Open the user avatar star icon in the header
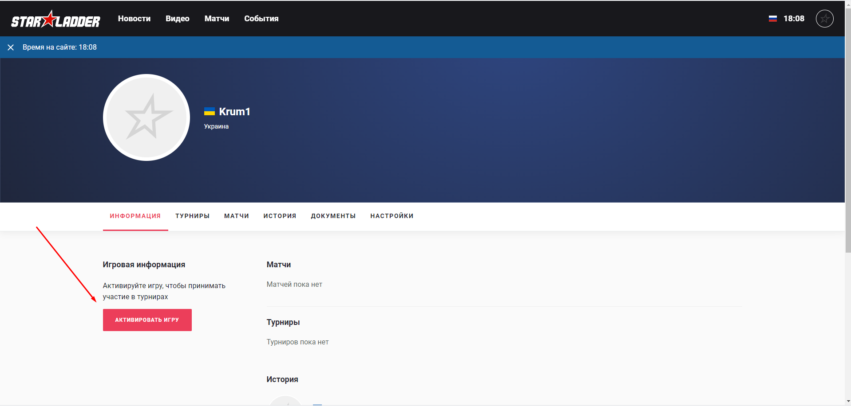 pos(825,19)
